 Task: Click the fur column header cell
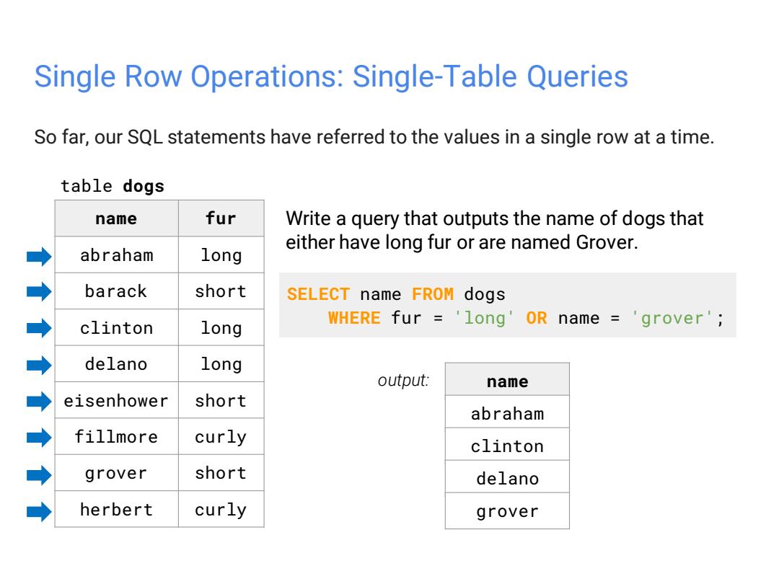tap(221, 218)
